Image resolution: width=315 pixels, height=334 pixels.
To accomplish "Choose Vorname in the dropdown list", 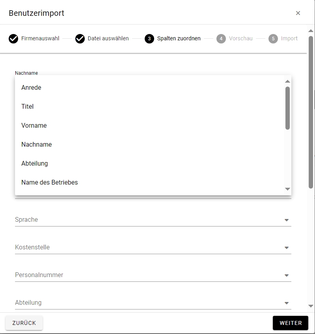I will click(x=34, y=126).
